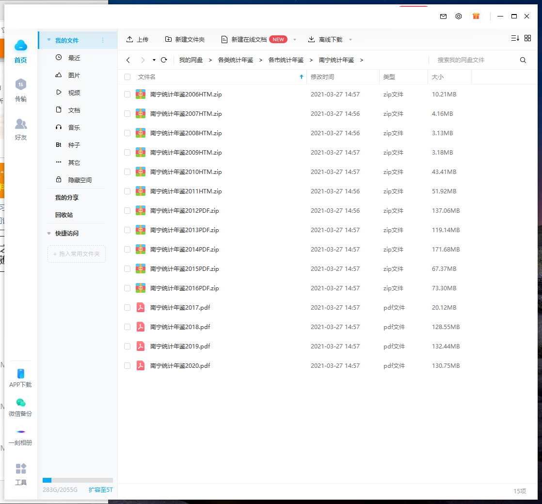
Task: Check the box for 南宁统计年鉴2019.pdf
Action: pos(127,346)
